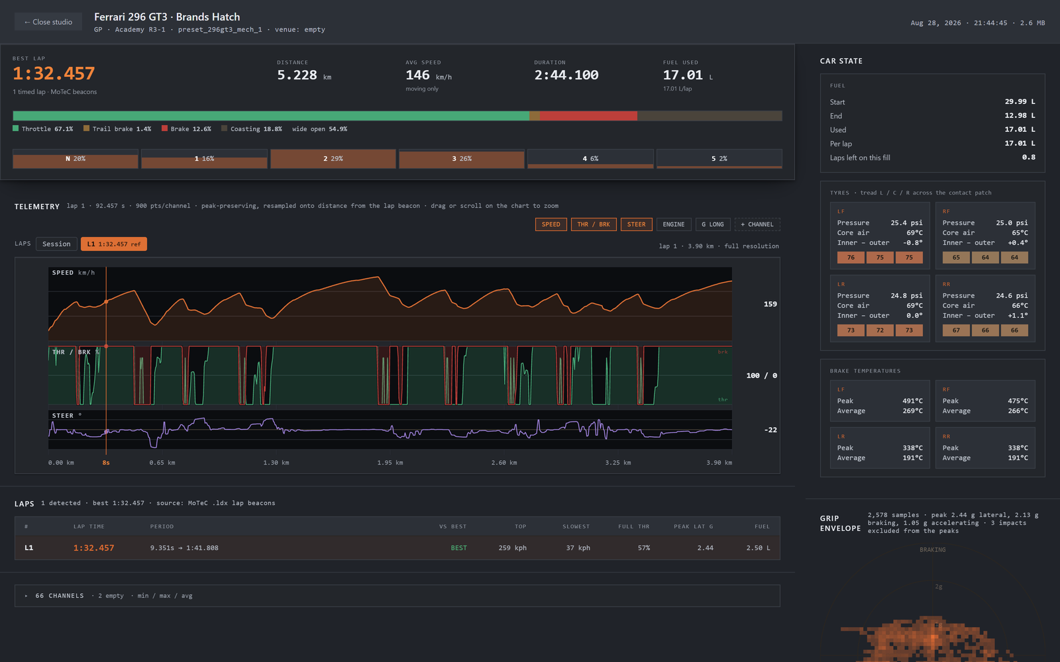Click the large best lap time 1:32.457
Image resolution: width=1060 pixels, height=662 pixels.
coord(54,73)
